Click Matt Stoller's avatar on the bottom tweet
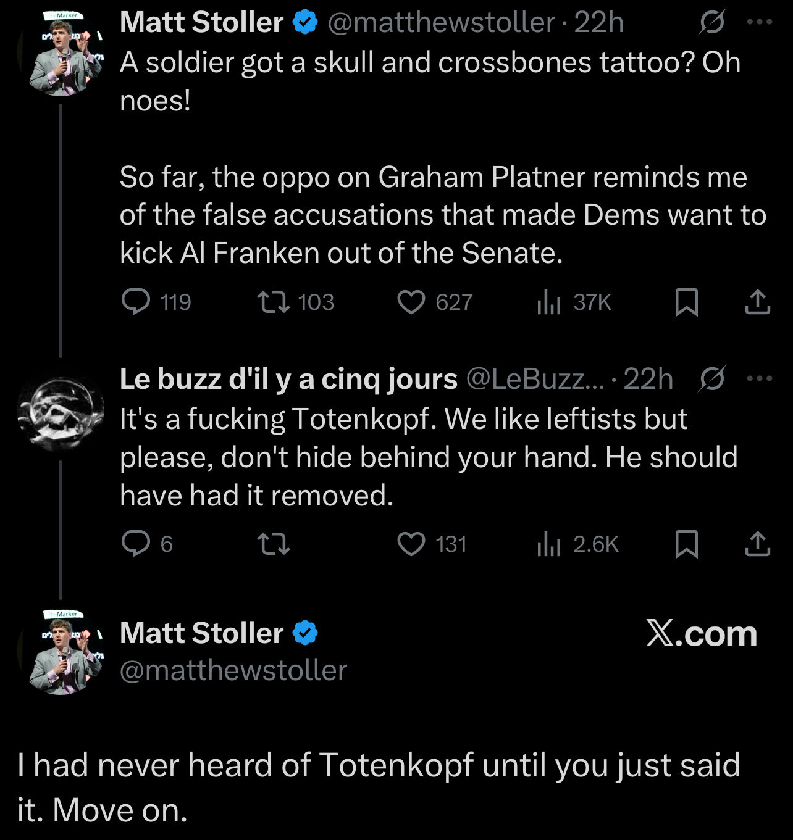 (61, 654)
